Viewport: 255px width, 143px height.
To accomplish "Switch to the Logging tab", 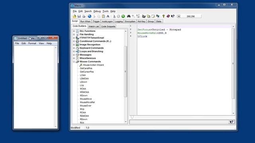I will (x=119, y=21).
